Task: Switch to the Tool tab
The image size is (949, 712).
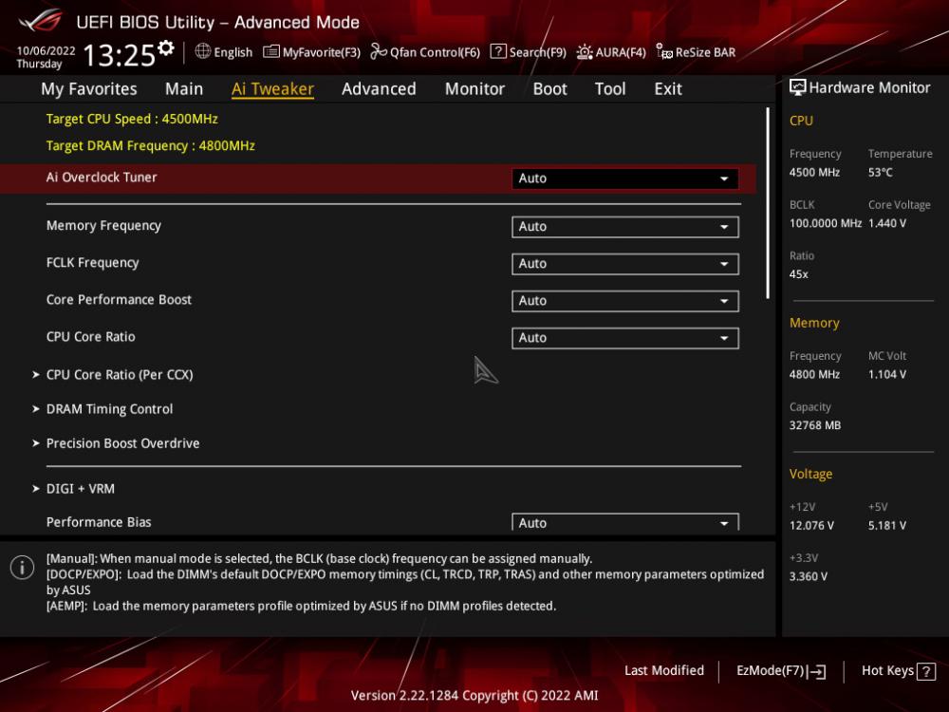Action: point(610,89)
